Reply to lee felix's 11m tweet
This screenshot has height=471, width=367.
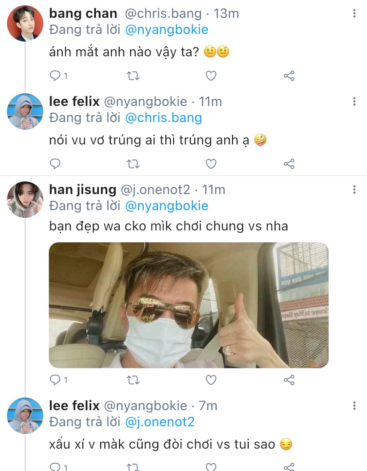[x=55, y=164]
